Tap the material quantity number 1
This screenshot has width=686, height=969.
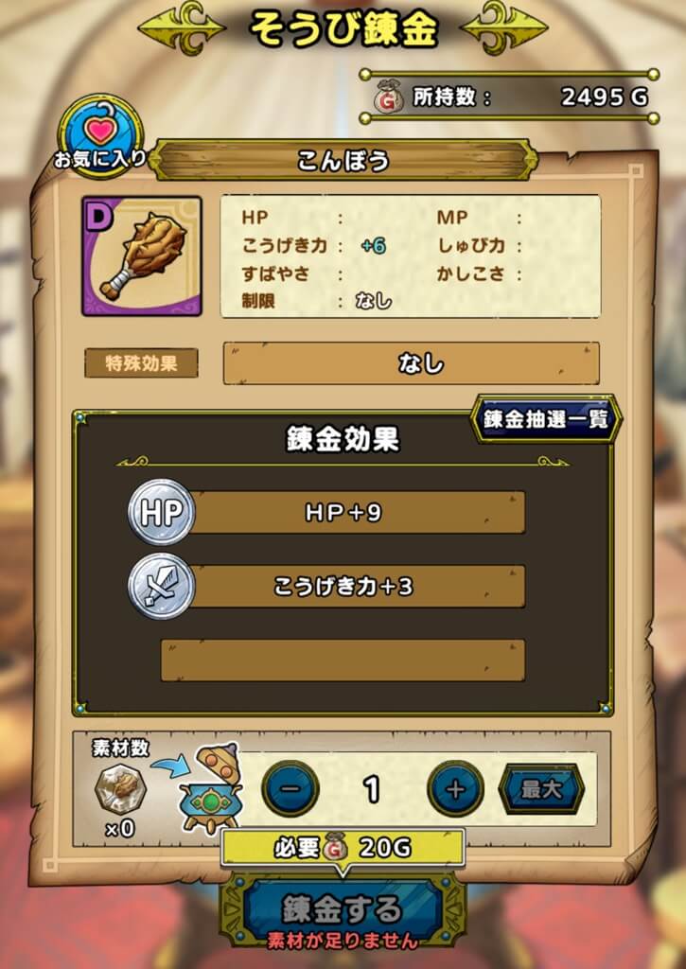point(372,789)
